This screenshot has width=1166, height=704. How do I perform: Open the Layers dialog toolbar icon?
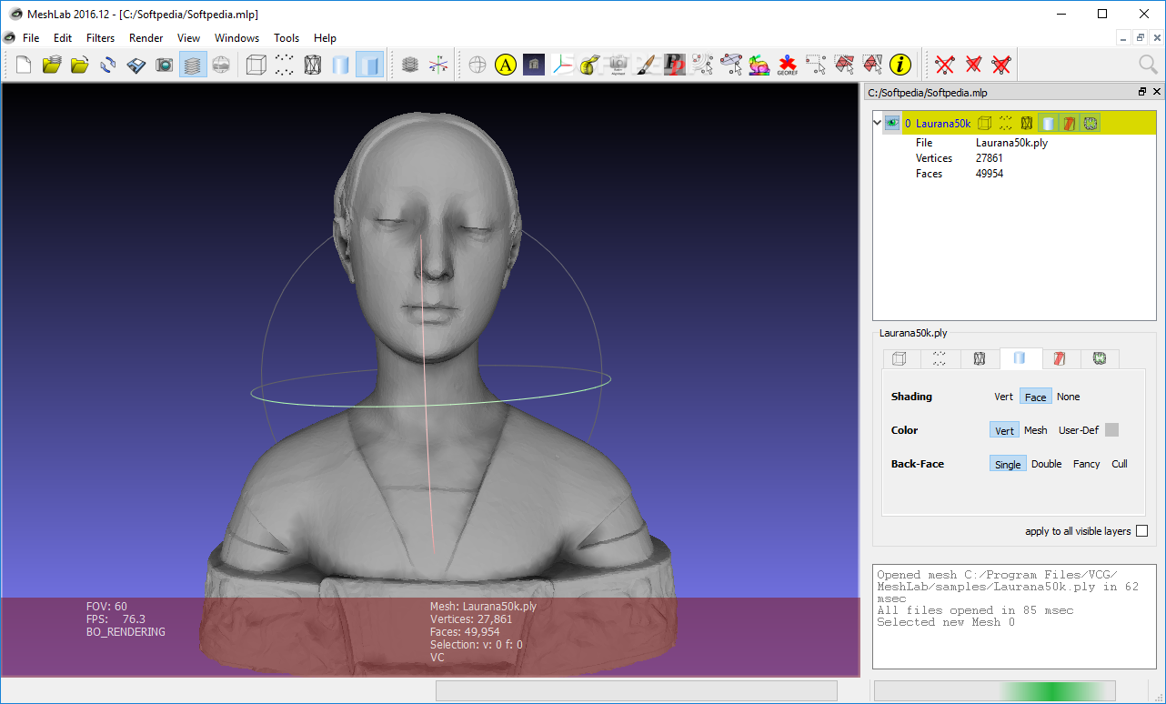click(192, 65)
